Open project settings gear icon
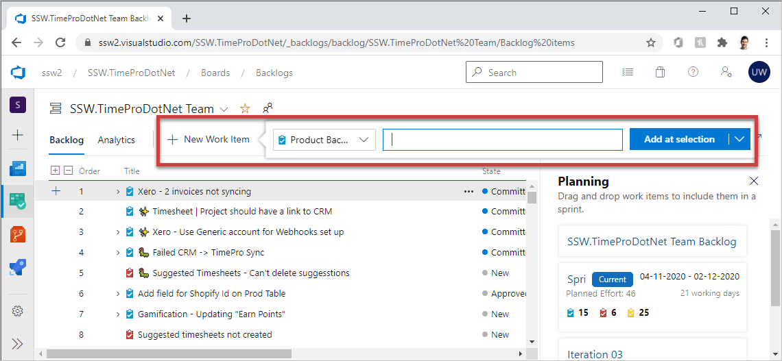This screenshot has height=361, width=782. pos(18,311)
